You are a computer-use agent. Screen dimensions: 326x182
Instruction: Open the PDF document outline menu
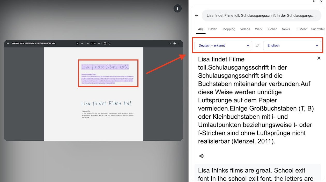tap(8, 43)
